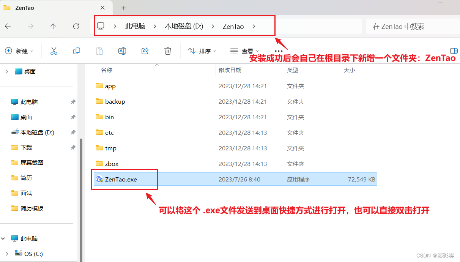Open the 排序 sort dropdown
This screenshot has height=262, width=460.
click(x=202, y=51)
